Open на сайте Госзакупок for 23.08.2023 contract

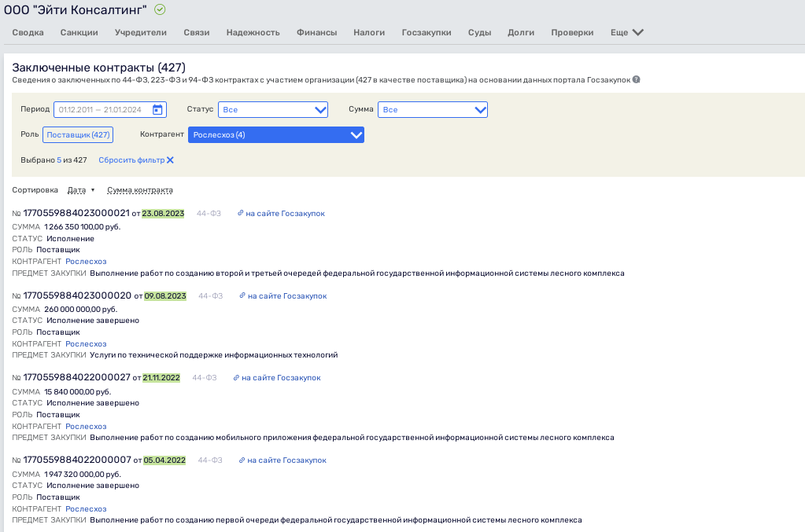[285, 213]
